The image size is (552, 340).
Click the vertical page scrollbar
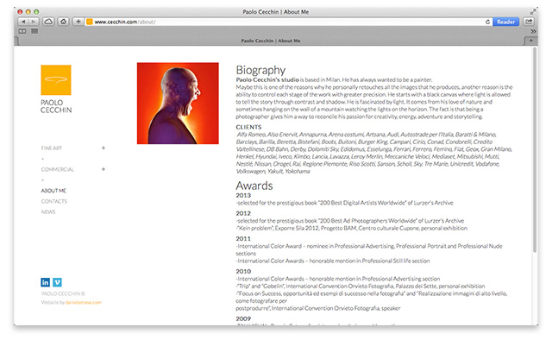tap(535, 150)
